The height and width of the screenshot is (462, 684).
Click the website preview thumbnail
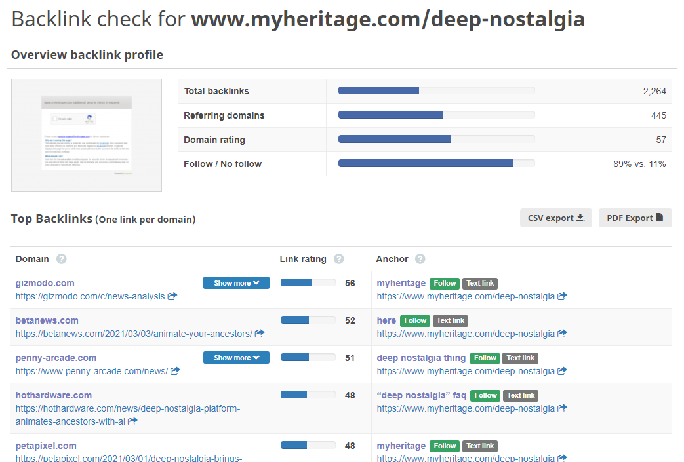[x=86, y=134]
